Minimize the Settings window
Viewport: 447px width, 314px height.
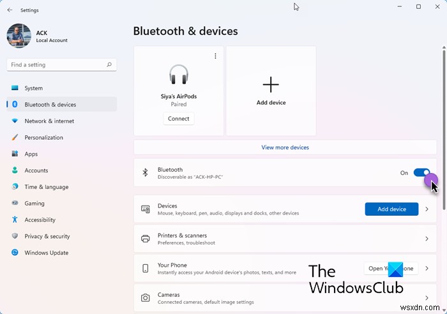tap(399, 6)
